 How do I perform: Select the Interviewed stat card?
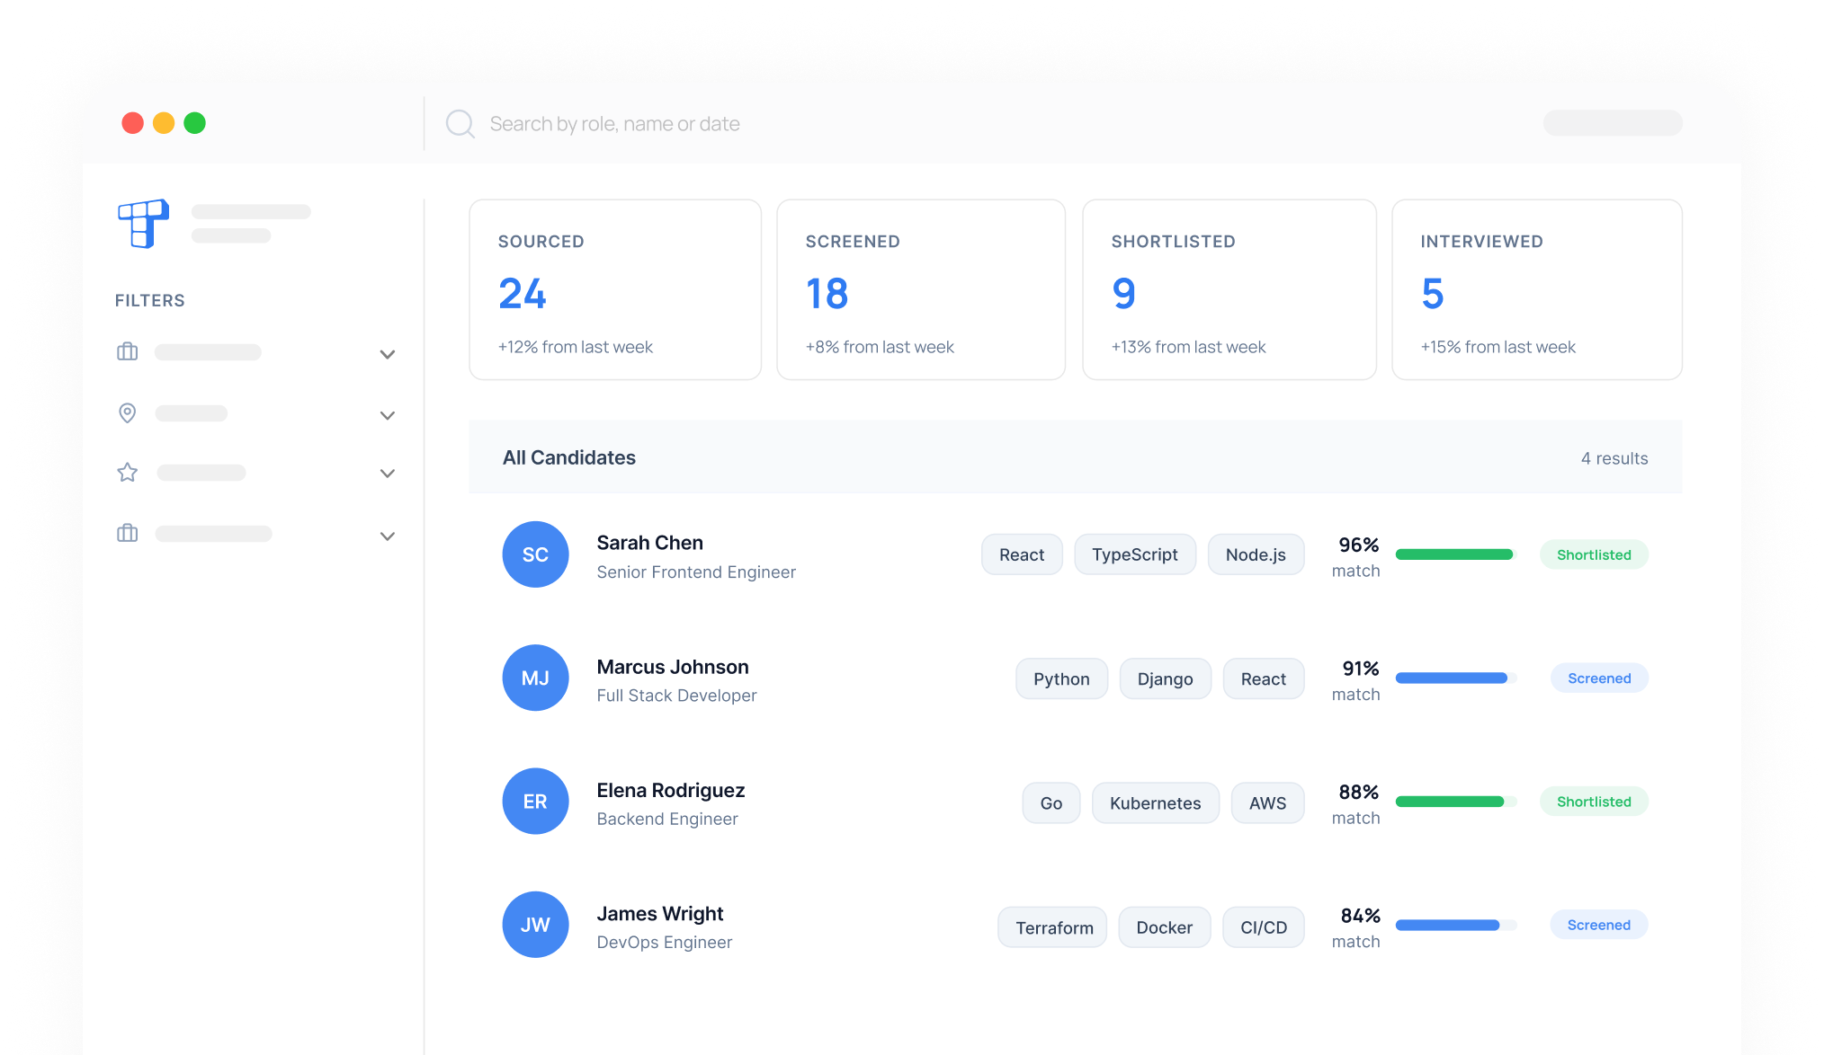1536,289
